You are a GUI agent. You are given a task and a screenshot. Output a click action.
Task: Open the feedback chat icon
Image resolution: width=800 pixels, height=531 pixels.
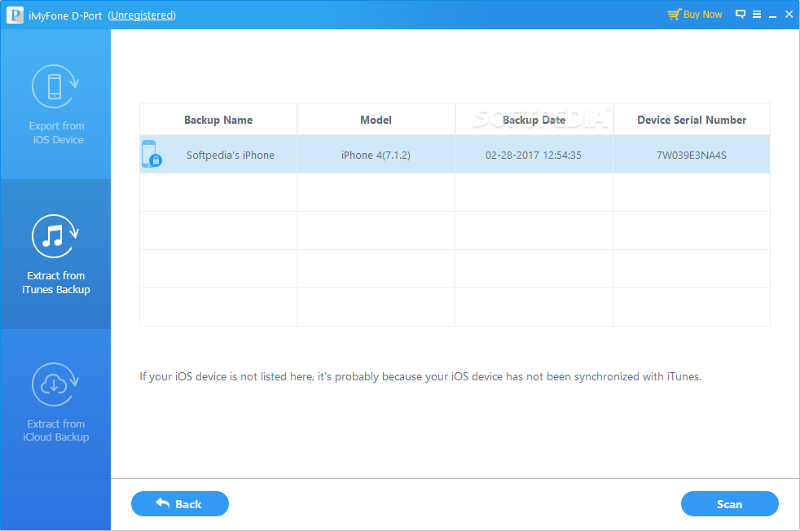pos(741,15)
